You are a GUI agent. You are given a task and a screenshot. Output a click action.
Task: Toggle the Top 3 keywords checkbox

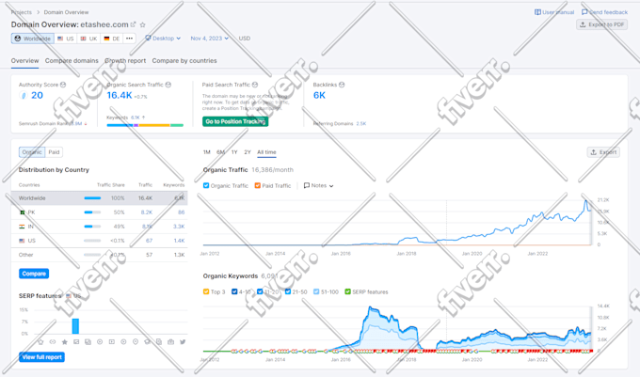[x=206, y=291]
